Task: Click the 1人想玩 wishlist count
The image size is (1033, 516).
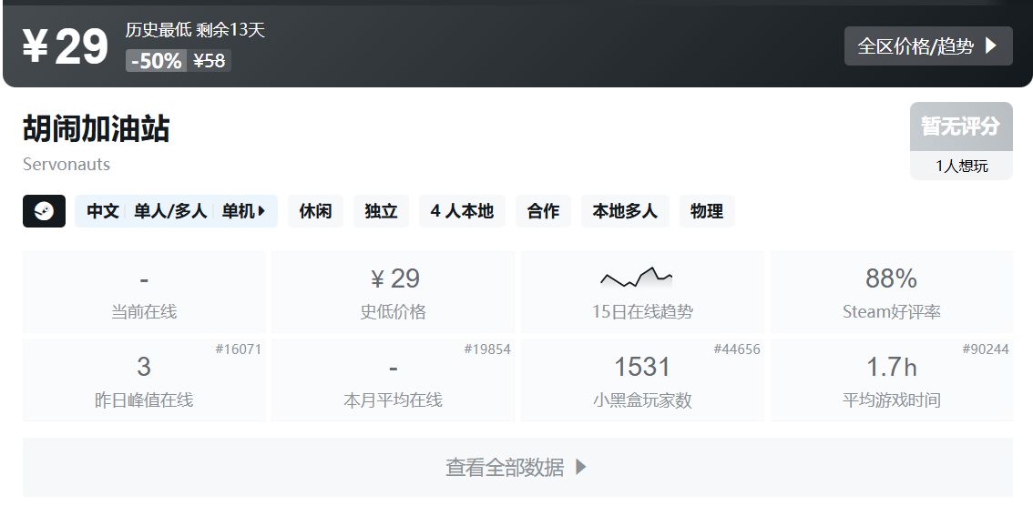Action: pos(961,166)
